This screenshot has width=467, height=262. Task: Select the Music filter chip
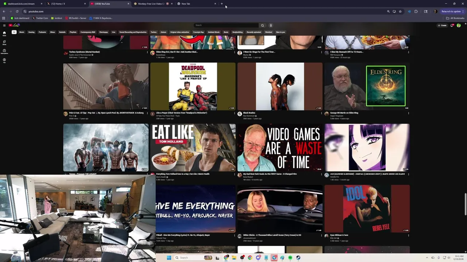22,32
